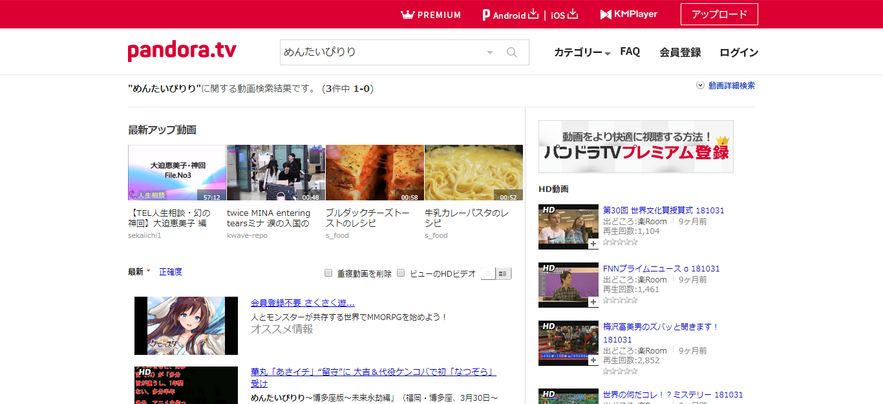Open 梅沢富美男のズバッと聞きます！ link
The image size is (883, 404).
click(x=661, y=333)
